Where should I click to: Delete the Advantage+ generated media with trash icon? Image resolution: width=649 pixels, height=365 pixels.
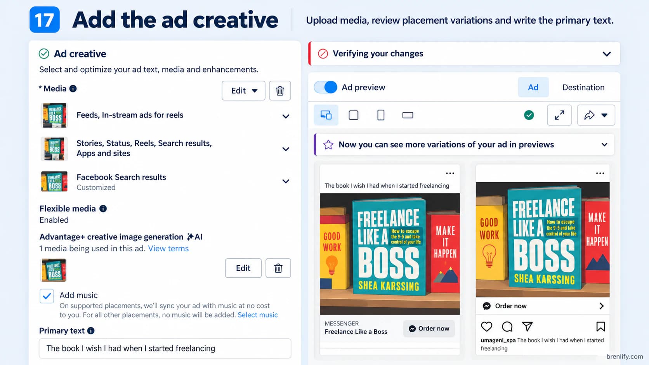(278, 268)
